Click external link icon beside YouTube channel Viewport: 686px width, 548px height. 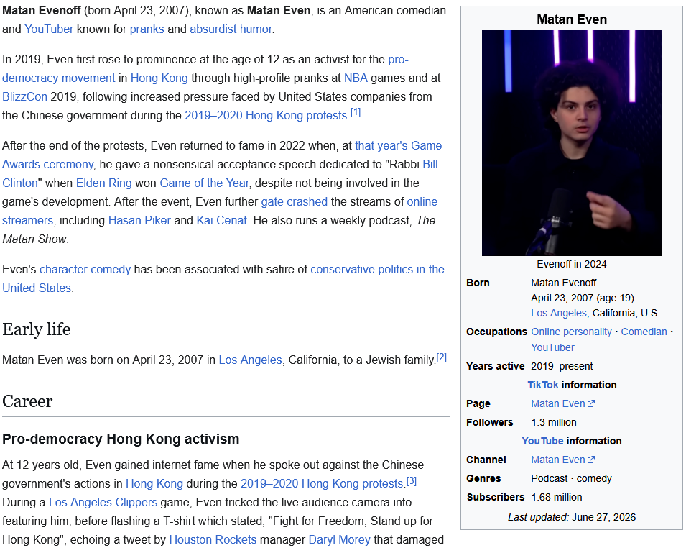point(591,460)
